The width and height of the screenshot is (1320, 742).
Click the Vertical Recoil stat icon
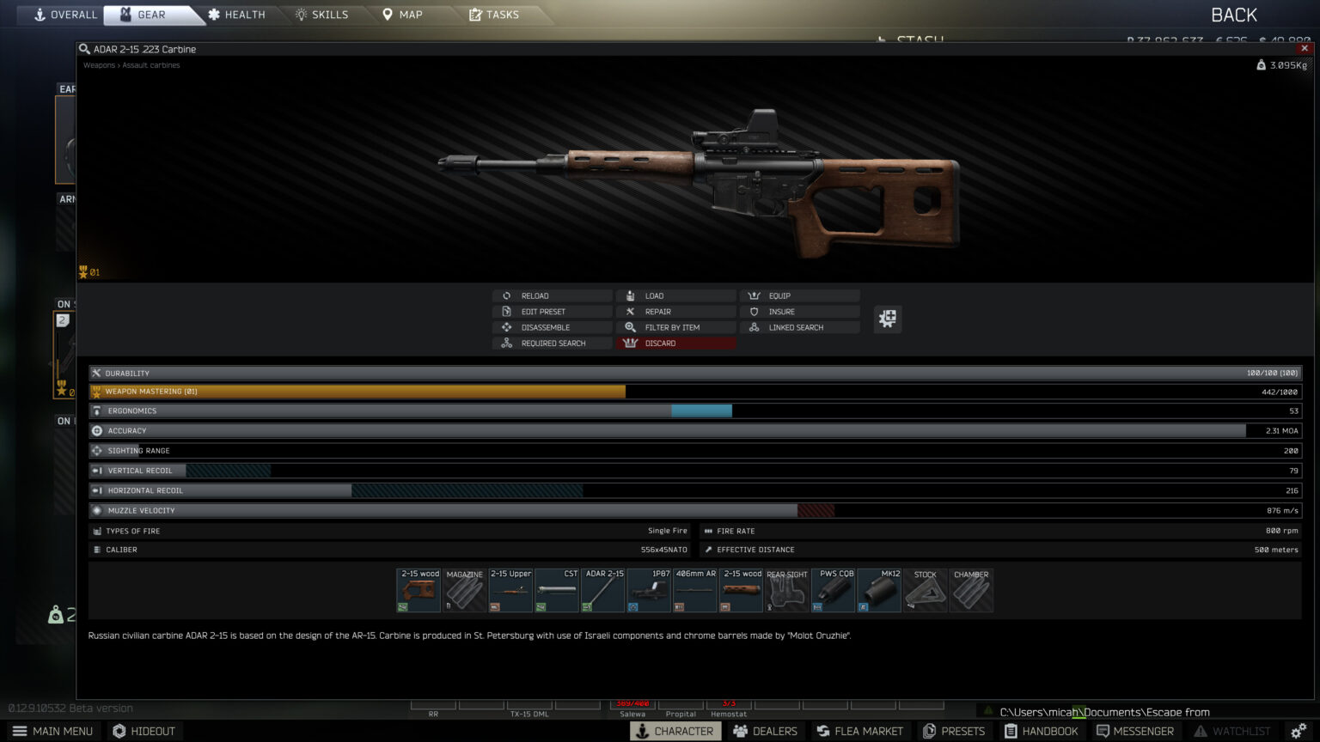(97, 471)
